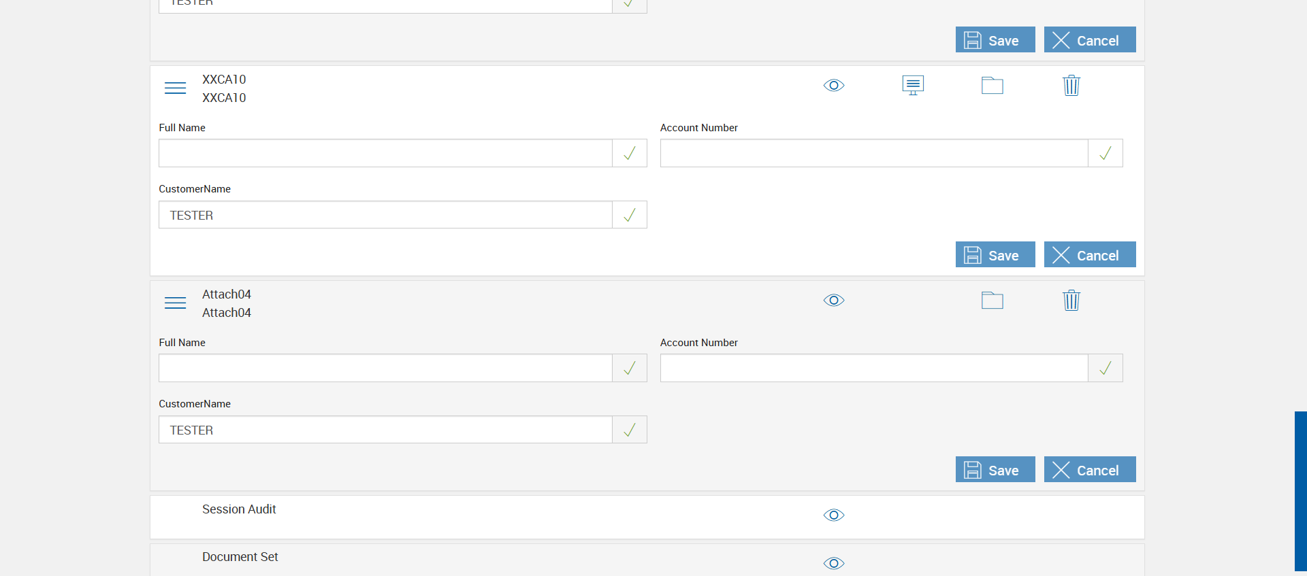Toggle visibility of Document Set
The width and height of the screenshot is (1307, 576).
coord(834,563)
